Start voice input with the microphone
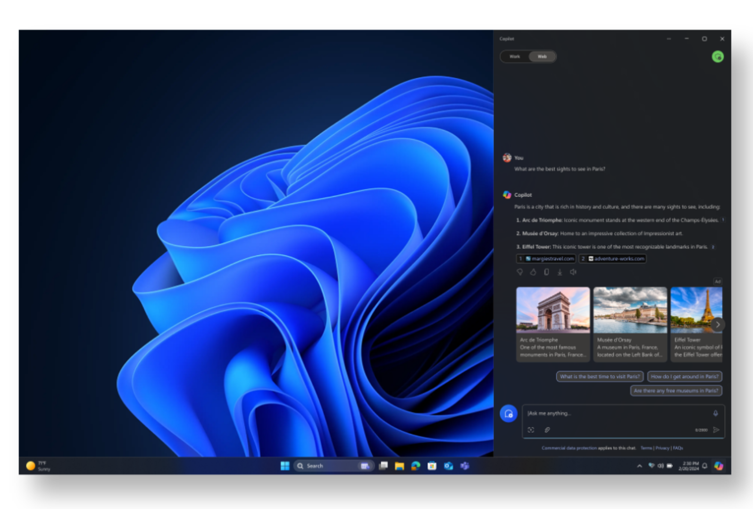 click(x=715, y=413)
